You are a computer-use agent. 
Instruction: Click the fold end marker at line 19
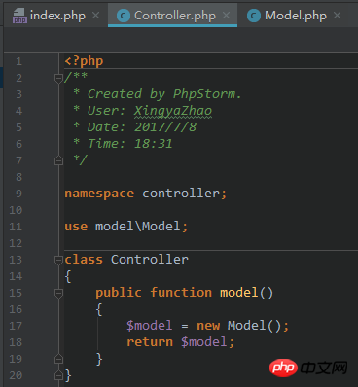pos(58,359)
